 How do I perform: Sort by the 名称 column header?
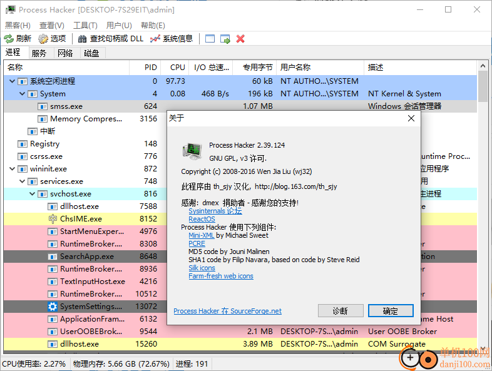coord(66,68)
